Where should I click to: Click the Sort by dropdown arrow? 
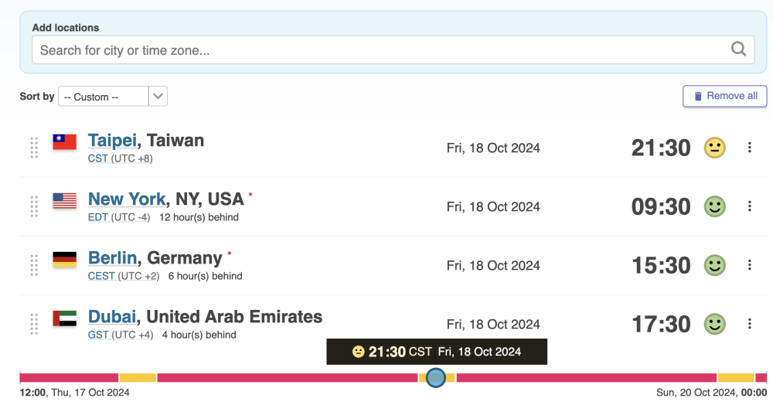point(158,96)
